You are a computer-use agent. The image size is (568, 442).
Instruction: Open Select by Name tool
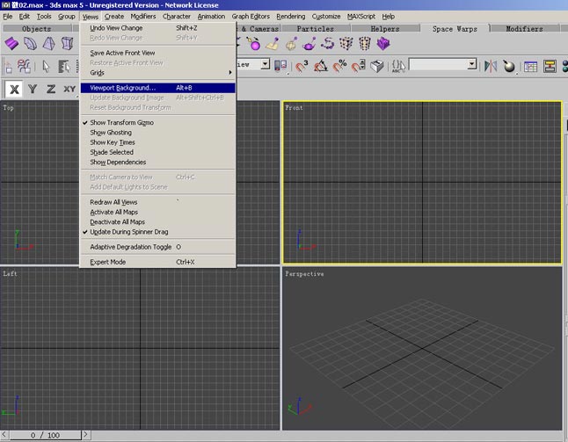tap(64, 66)
